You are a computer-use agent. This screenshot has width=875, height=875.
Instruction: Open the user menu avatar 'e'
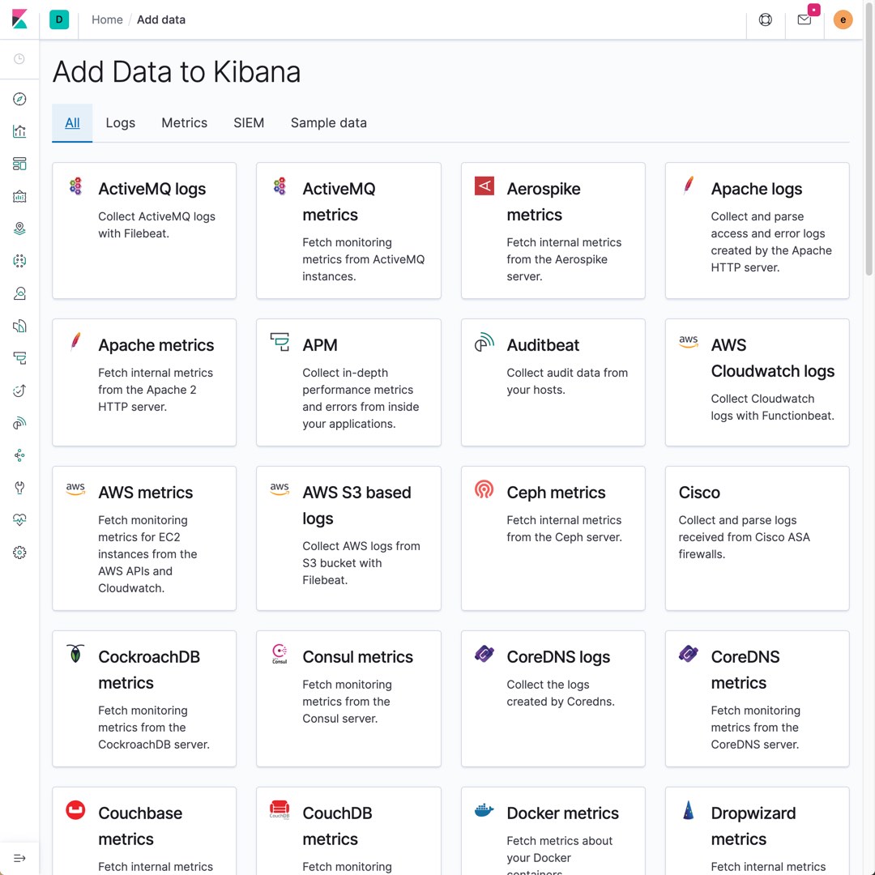(x=843, y=20)
